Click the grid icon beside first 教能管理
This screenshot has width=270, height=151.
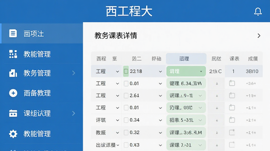click(x=13, y=54)
